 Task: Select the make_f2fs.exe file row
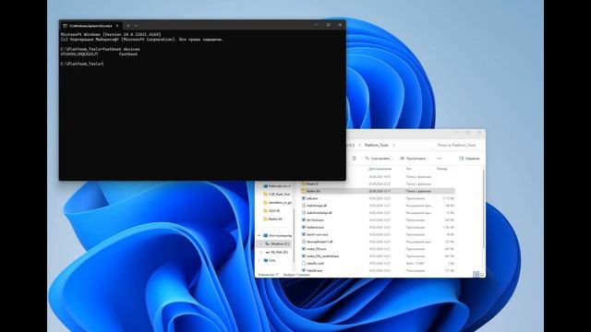378,249
